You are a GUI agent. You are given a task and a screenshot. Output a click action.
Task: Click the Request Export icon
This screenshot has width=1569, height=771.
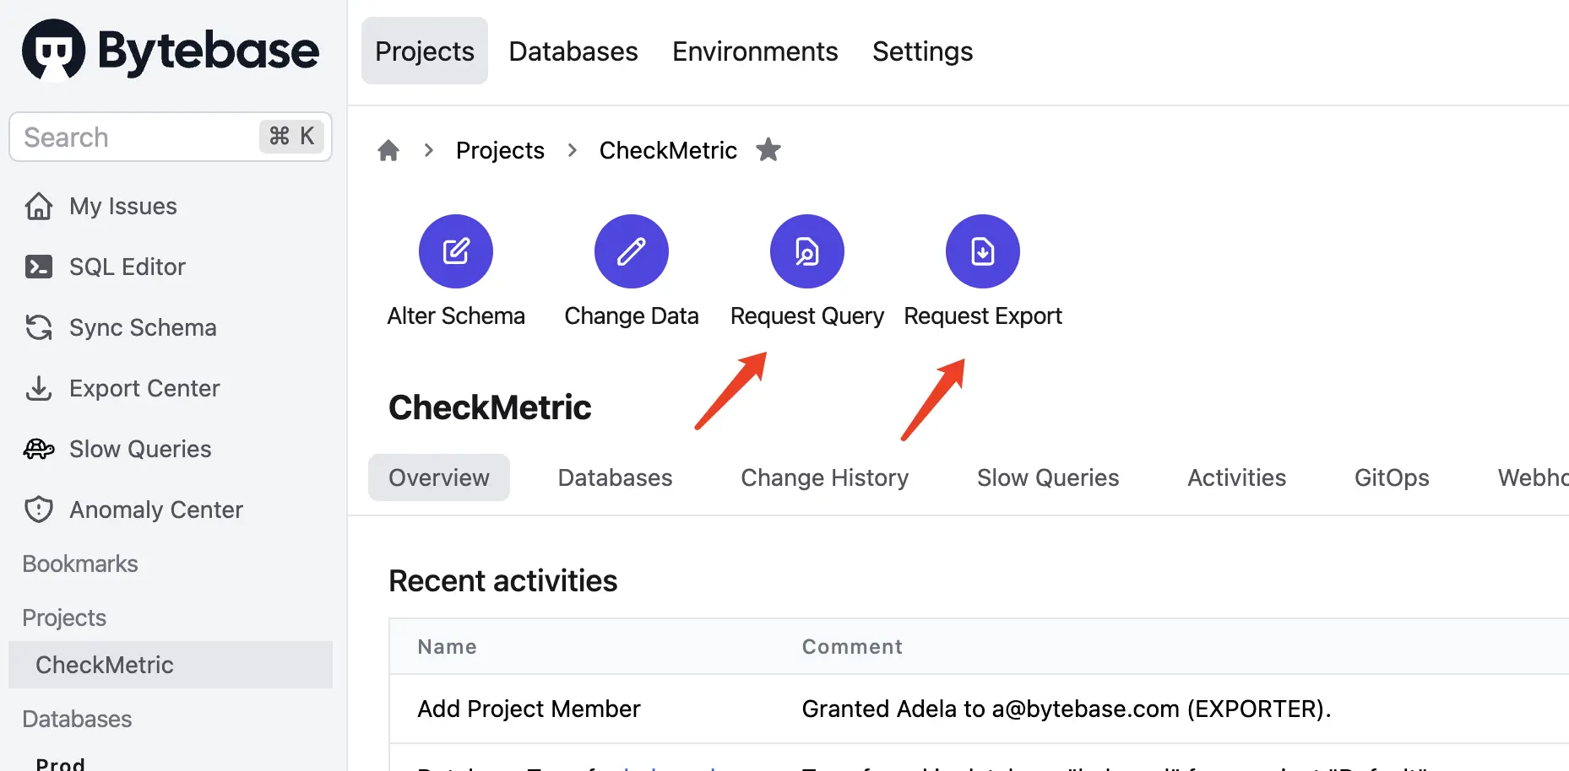pos(983,251)
